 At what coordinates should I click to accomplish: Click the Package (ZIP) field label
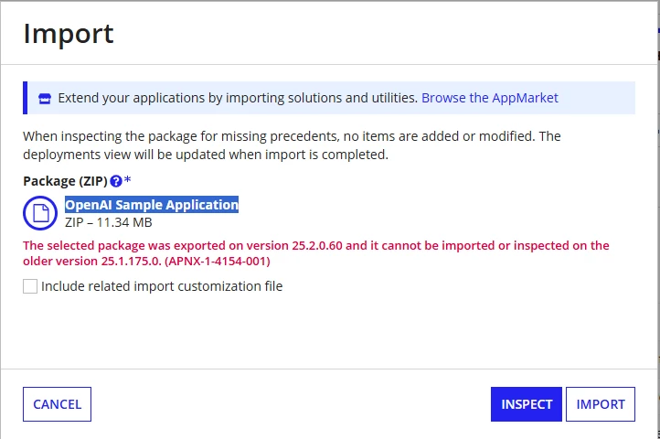point(65,181)
